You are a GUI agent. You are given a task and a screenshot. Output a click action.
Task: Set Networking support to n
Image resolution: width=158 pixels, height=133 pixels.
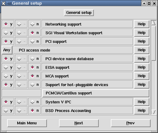pyautogui.click(x=35, y=24)
